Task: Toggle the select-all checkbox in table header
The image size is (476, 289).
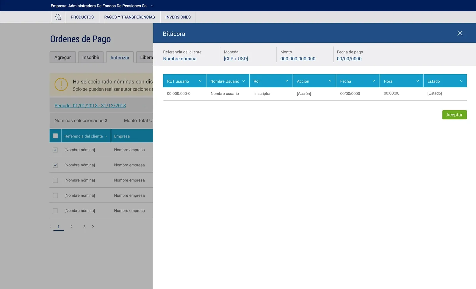Action: pyautogui.click(x=55, y=136)
